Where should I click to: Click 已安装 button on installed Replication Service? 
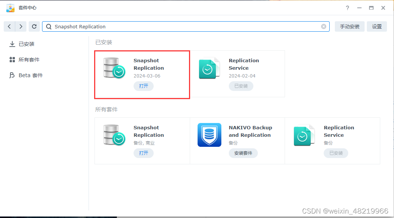241,86
